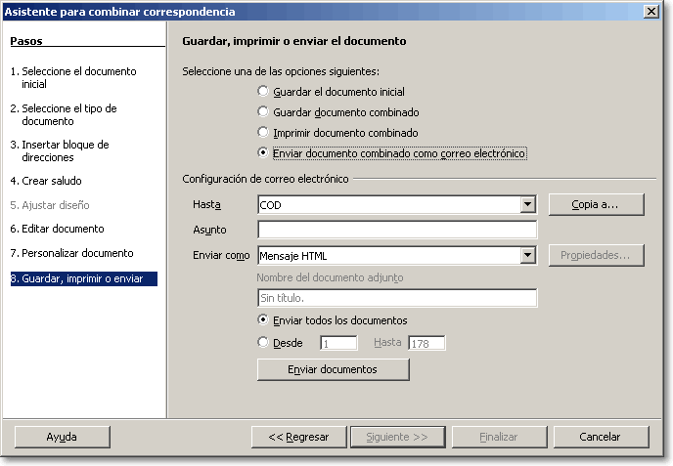The image size is (673, 466).
Task: Close the mail merge wizard window
Action: tap(651, 11)
